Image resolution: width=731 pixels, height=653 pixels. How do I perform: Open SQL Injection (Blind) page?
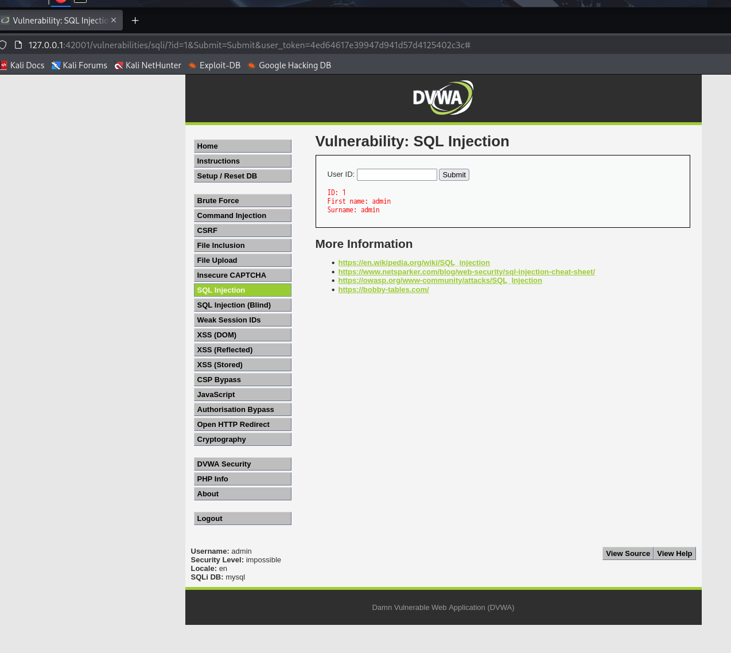coord(243,305)
